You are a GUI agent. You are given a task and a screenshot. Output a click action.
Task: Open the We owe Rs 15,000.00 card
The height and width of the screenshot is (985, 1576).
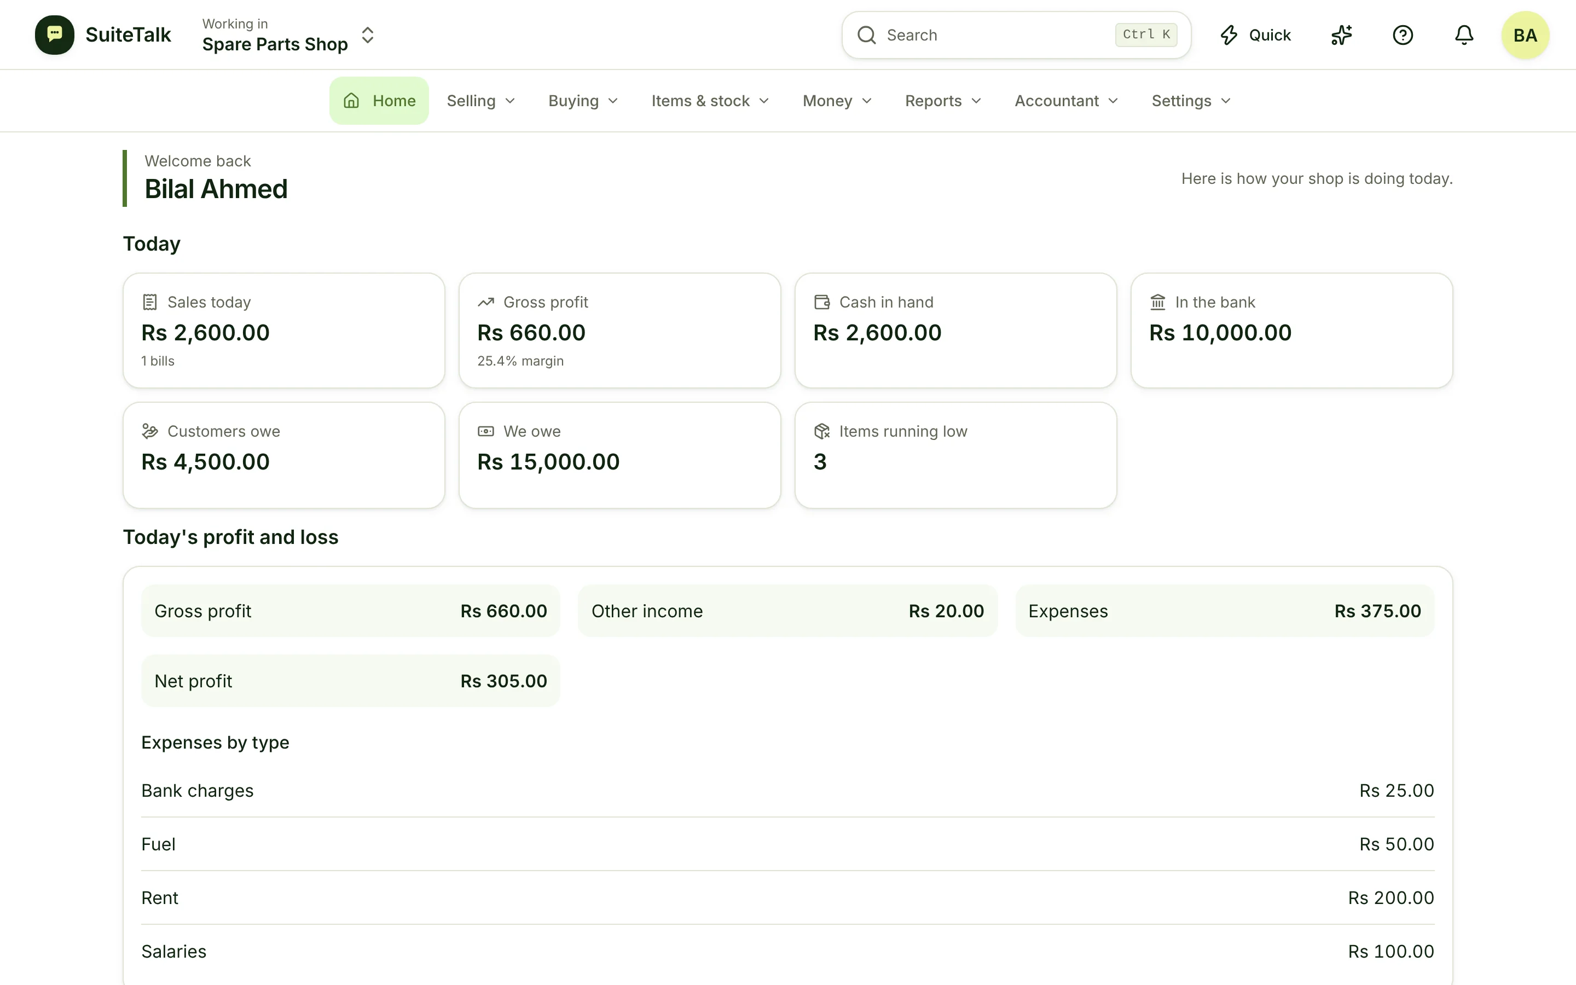(619, 455)
